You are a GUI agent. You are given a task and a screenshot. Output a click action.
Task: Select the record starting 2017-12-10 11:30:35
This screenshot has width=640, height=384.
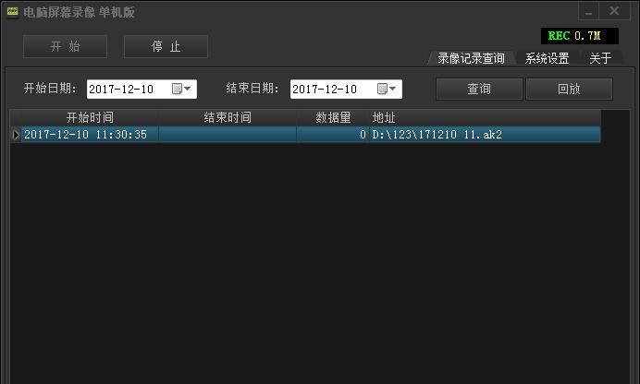[306, 135]
